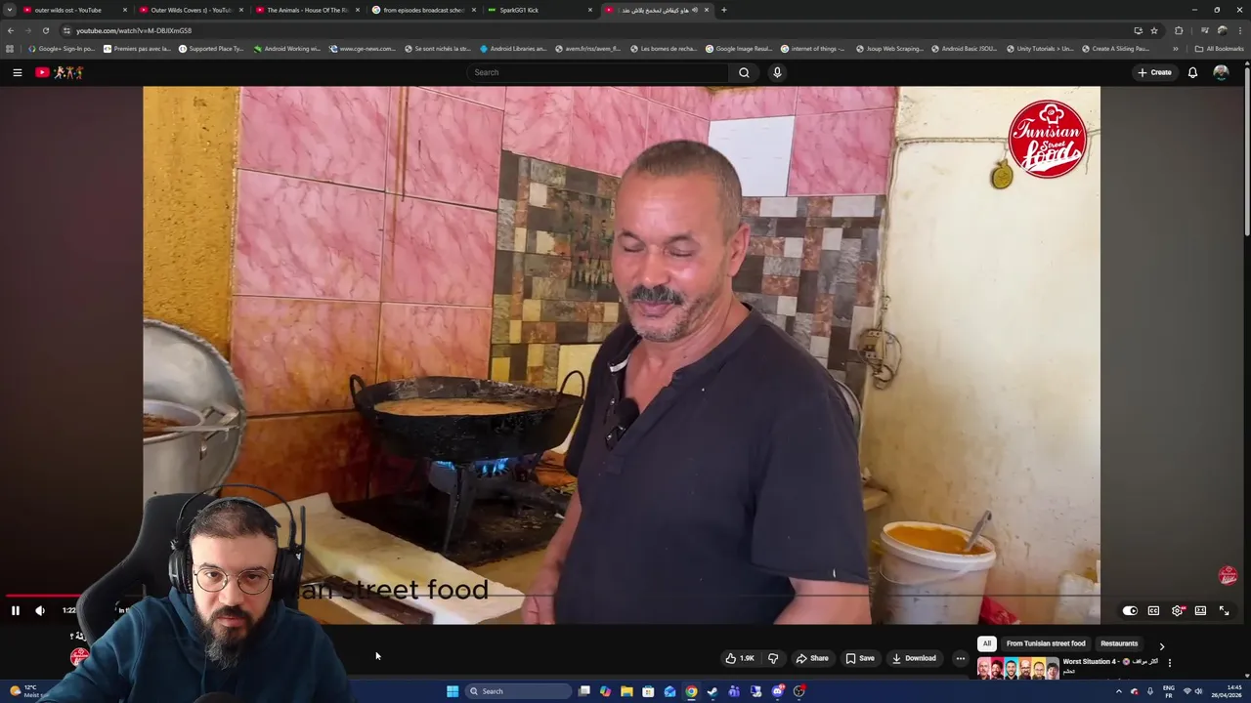Bookmark this page with star icon
1251x703 pixels.
click(1153, 30)
